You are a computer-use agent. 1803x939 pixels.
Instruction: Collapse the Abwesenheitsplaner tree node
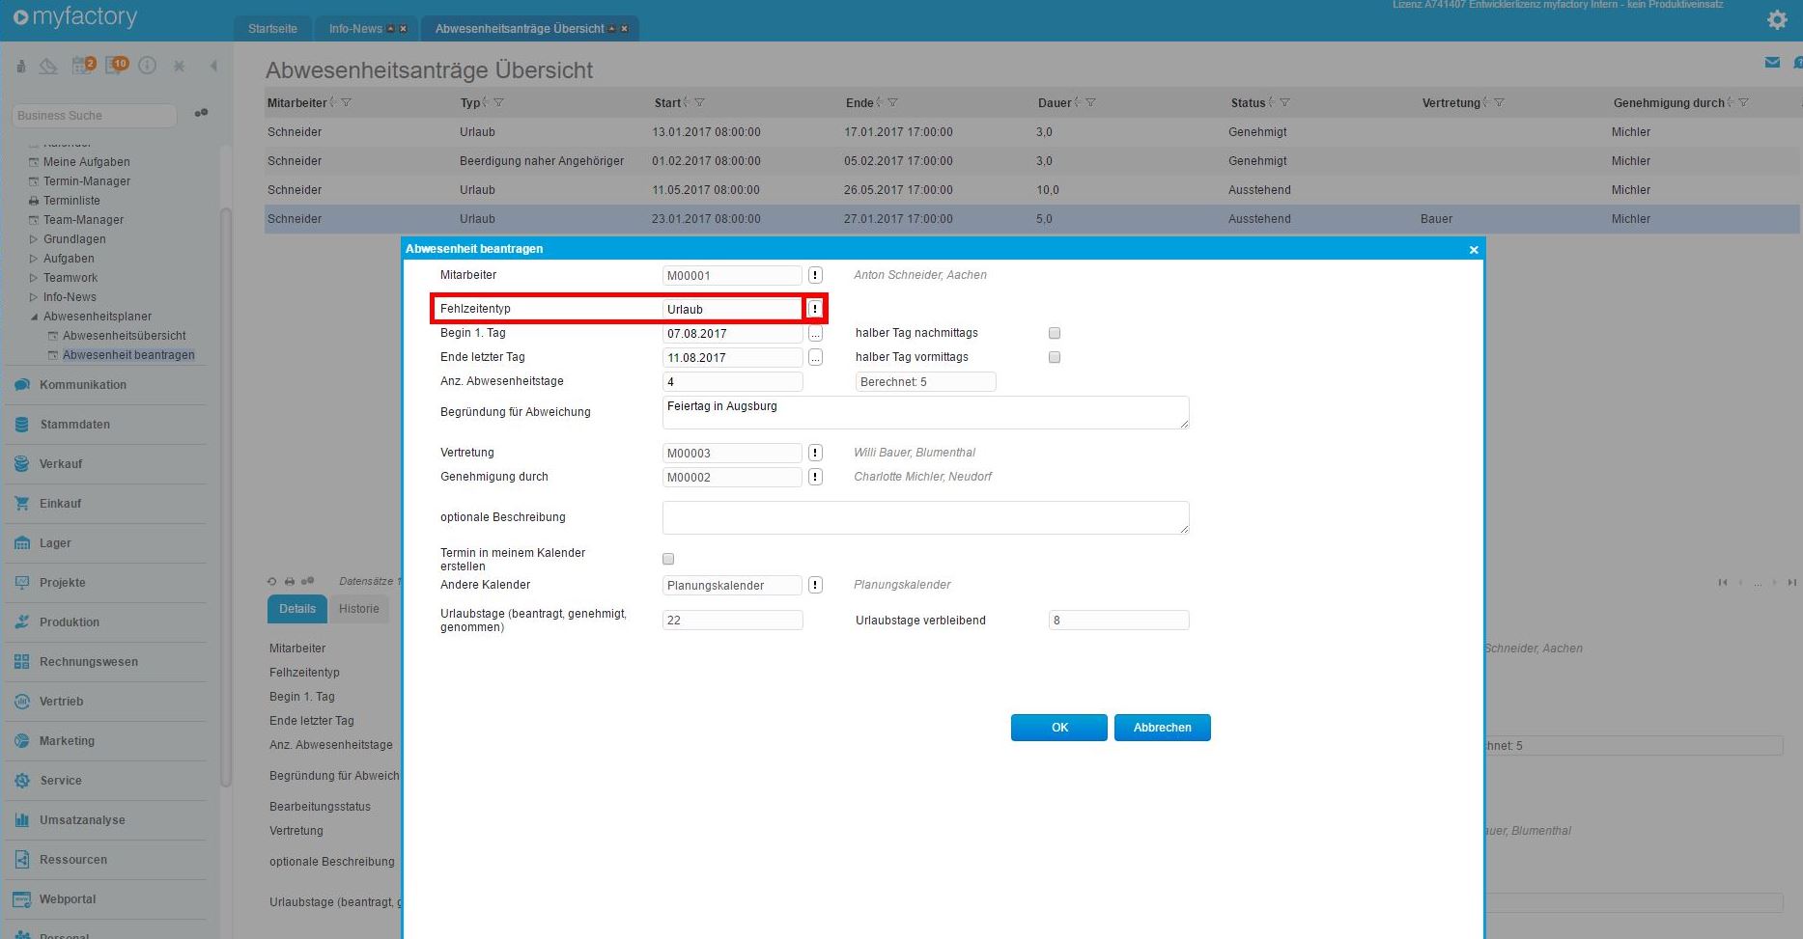click(x=34, y=317)
